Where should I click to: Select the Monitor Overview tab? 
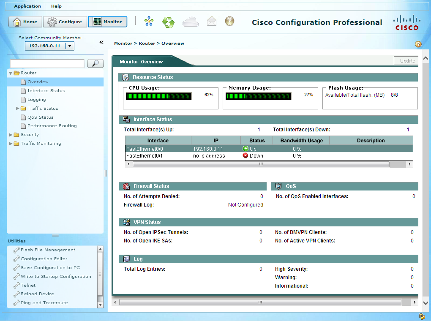(x=141, y=62)
